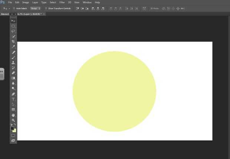The height and width of the screenshot is (159, 230).
Task: Open the Layer menu
Action: 35,2
